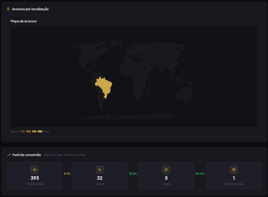This screenshot has height=197, width=268.
Task: Click the brightest legend swatch next to Mais
Action: click(x=40, y=131)
